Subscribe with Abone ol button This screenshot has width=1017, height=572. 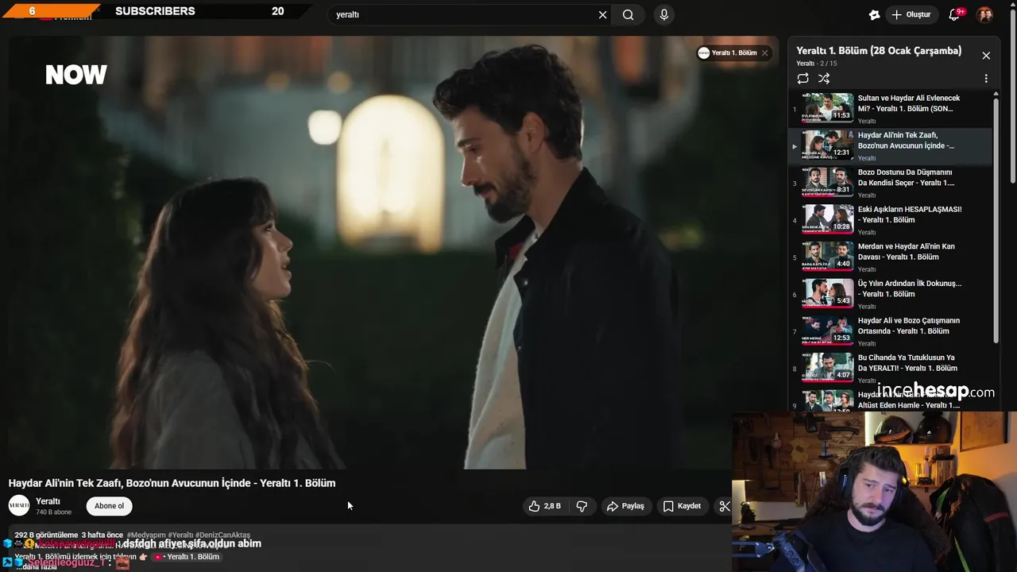pos(109,506)
